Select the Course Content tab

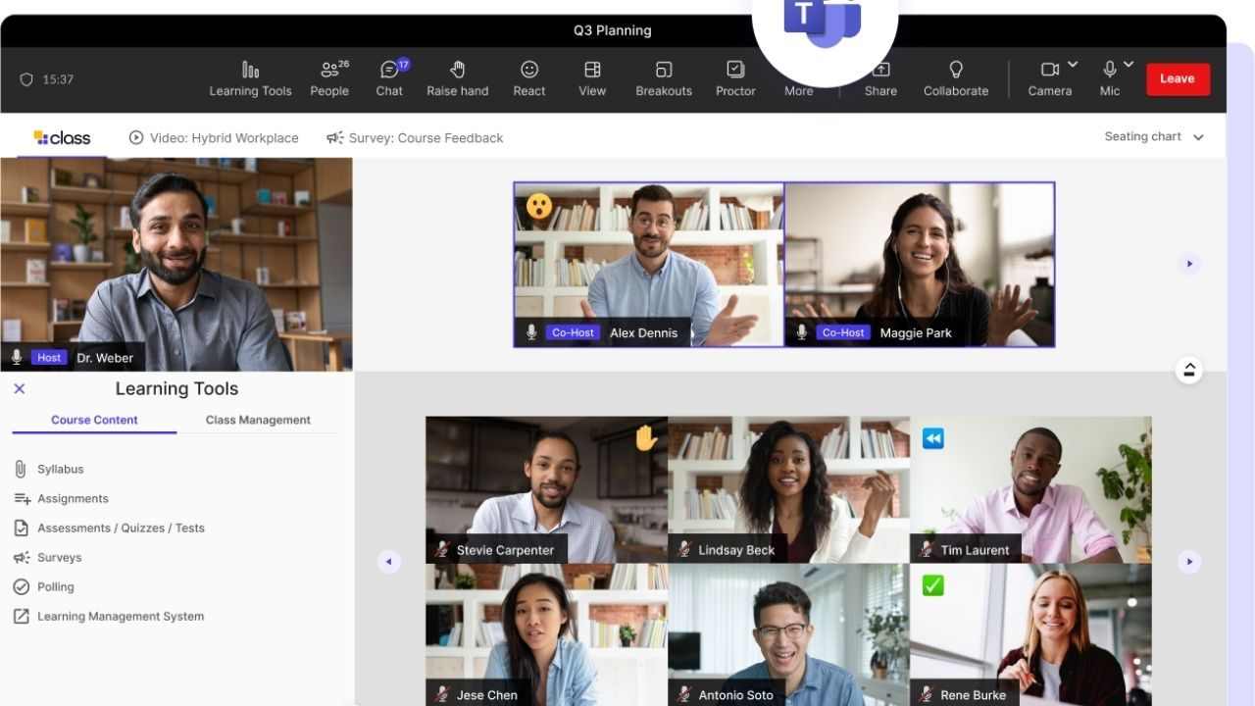click(x=94, y=420)
